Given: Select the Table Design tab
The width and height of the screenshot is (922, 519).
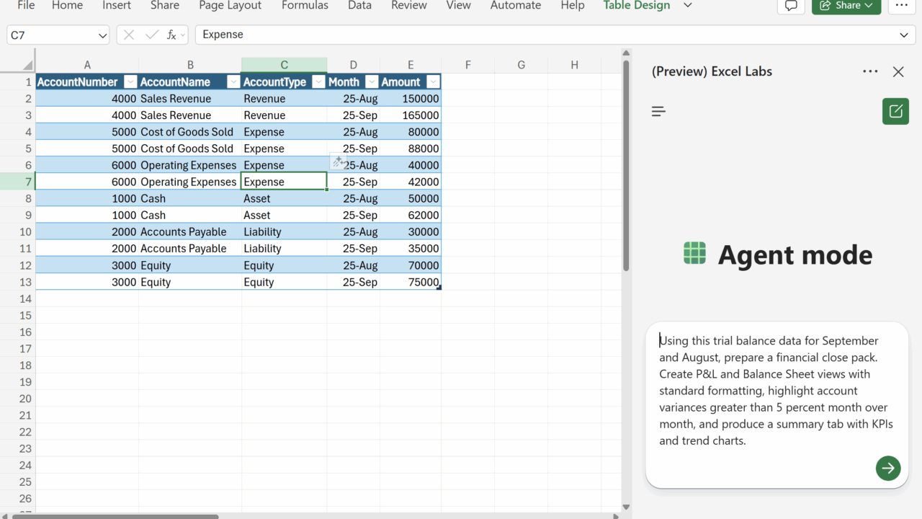Looking at the screenshot, I should [637, 6].
